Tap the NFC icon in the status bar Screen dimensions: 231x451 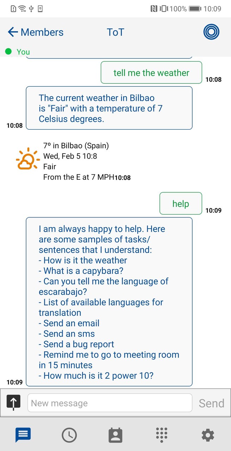[154, 8]
